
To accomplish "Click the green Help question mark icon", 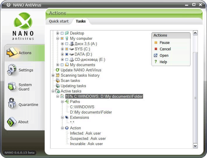I will point(156,61).
